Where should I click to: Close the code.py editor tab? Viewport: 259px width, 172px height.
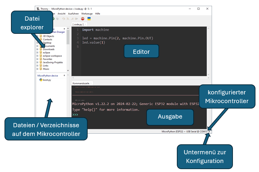click(x=85, y=24)
